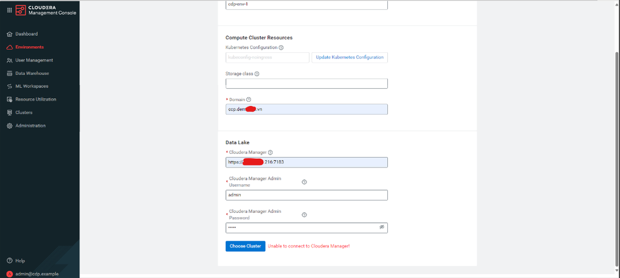
Task: Click the Help question mark icon
Action: point(9,261)
